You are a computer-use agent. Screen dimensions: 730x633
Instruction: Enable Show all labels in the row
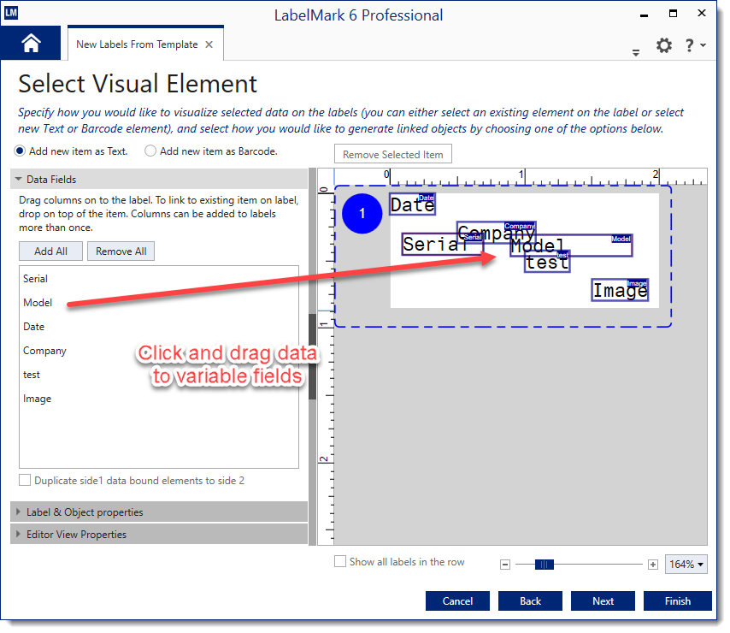tap(340, 562)
